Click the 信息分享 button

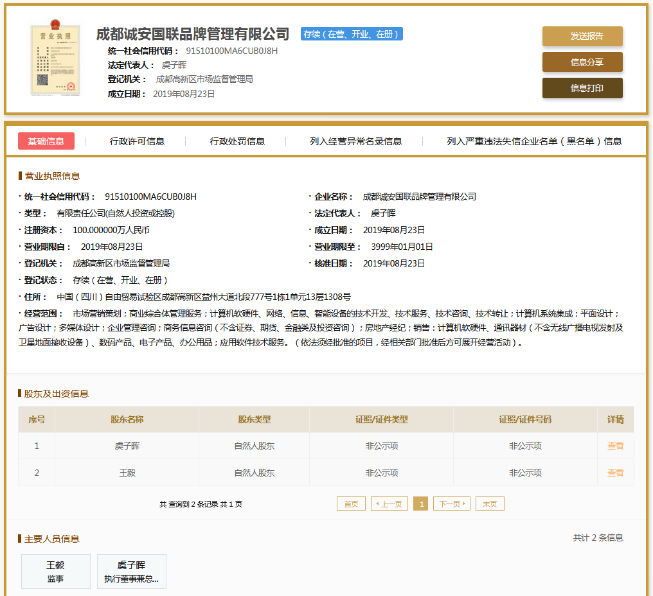(x=582, y=62)
